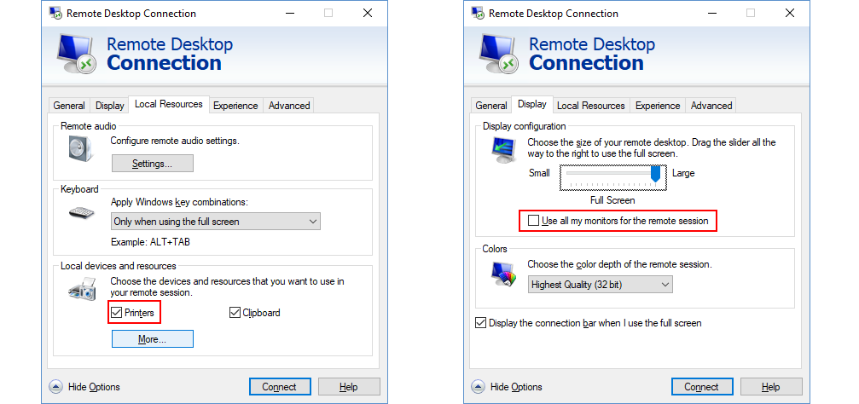Click the 'Small' slider label
The width and height of the screenshot is (859, 404).
click(539, 173)
